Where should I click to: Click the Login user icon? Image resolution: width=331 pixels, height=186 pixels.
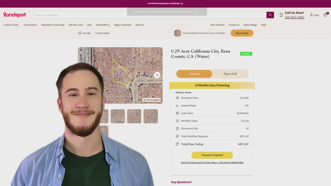click(x=311, y=15)
